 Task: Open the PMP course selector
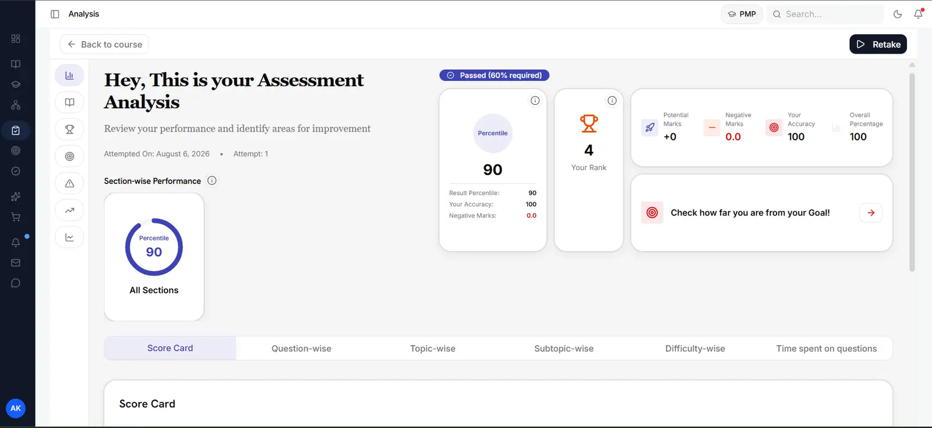coord(742,14)
